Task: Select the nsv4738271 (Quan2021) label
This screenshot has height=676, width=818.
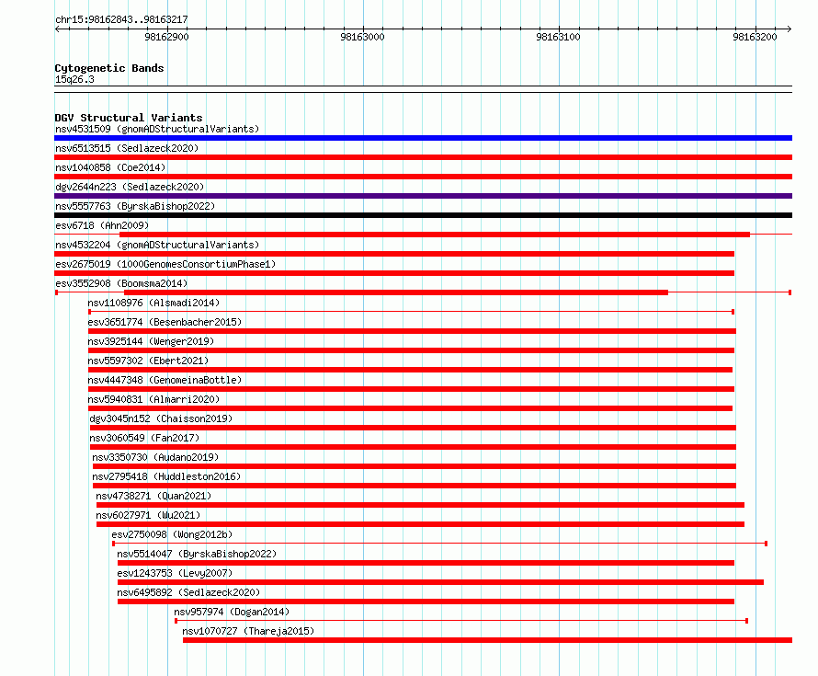Action: coord(153,496)
